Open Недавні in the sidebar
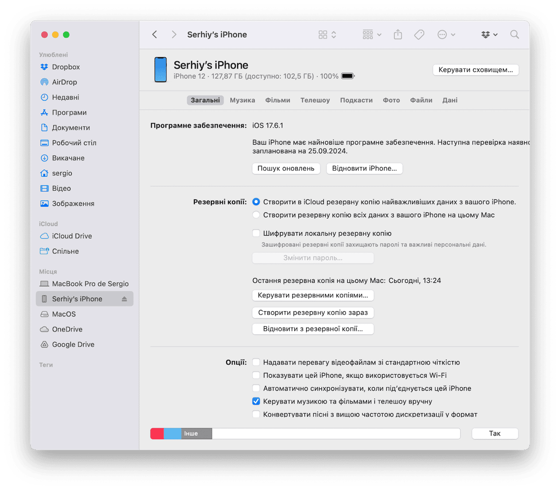560x490 pixels. coord(84,97)
